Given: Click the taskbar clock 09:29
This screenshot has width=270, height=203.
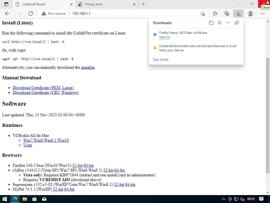Looking at the screenshot, I should click(251, 199).
